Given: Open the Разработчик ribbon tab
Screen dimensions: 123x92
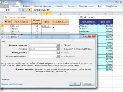Looking at the screenshot, I should [x=111, y=6].
